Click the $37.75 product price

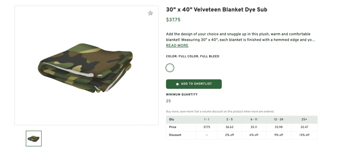click(173, 20)
